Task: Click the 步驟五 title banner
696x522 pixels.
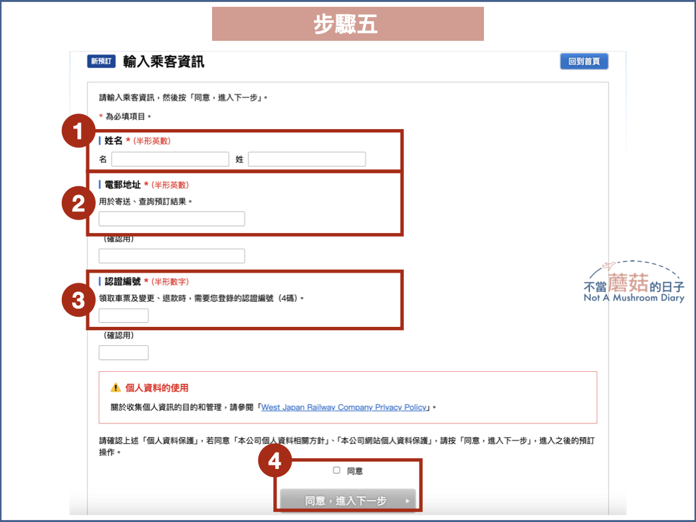Action: tap(347, 23)
